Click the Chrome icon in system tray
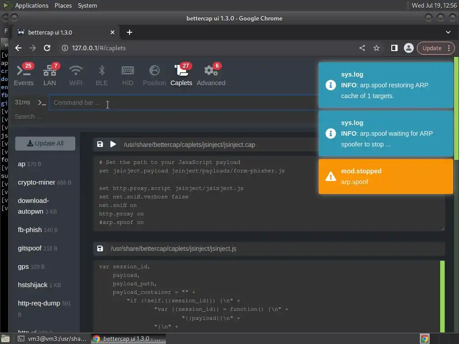459x344 pixels. [424, 339]
